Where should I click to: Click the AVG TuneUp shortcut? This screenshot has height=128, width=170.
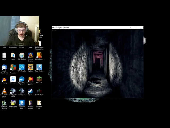22,67
